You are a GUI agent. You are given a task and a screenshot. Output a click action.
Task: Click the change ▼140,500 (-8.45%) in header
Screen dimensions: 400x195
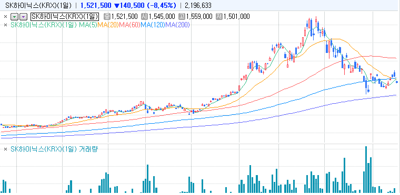145,5
